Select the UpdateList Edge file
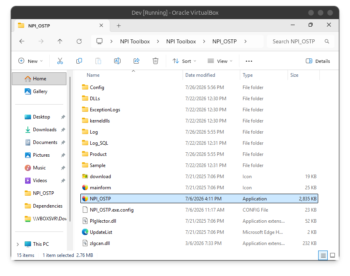Image resolution: width=350 pixels, height=276 pixels. tap(199, 232)
